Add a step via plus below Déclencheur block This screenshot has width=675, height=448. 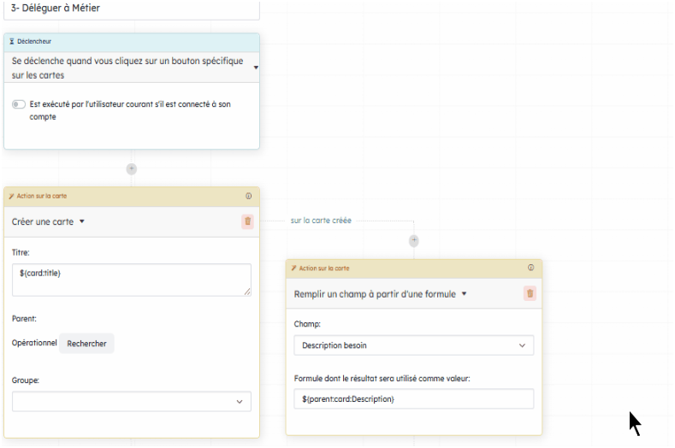pos(131,168)
